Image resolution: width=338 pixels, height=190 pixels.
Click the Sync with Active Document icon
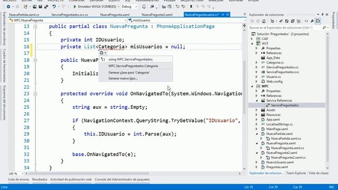[x=281, y=21]
